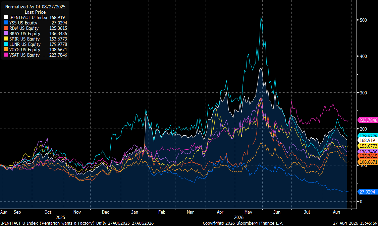The image size is (378, 226).
Task: Click legend value 223.7846 for VSAT
Action: pos(58,55)
